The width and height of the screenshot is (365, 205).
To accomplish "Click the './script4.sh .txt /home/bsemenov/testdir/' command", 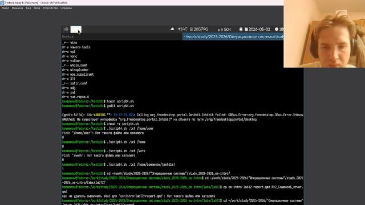I will [141, 165].
